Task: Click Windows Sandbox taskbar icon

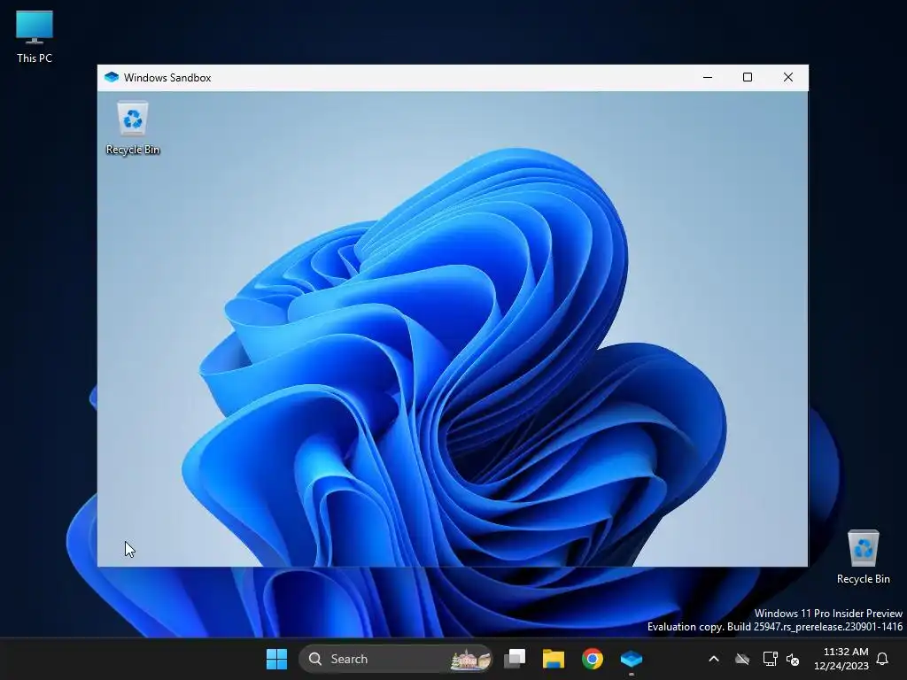Action: (x=631, y=659)
